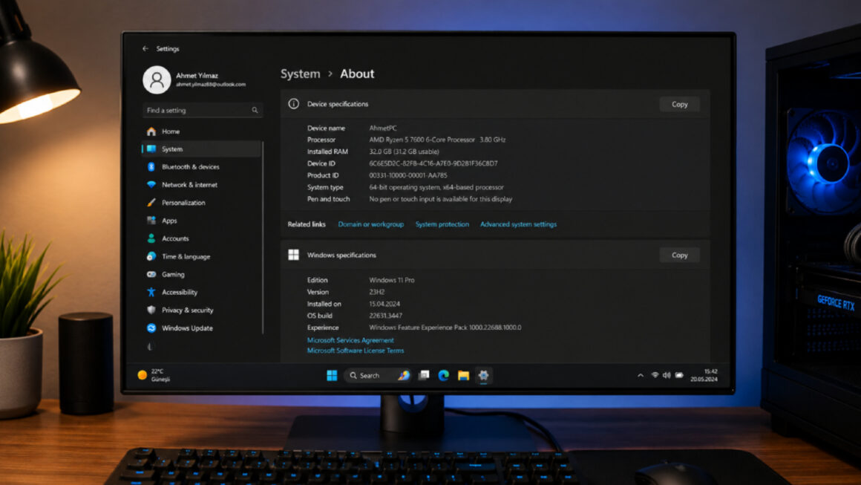Click the Home house icon

click(151, 131)
